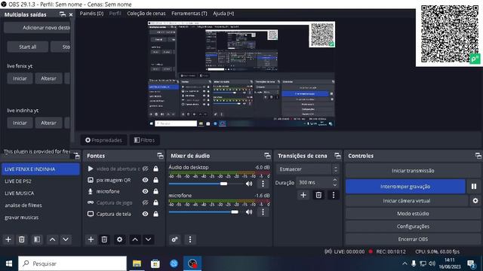Image resolution: width=483 pixels, height=271 pixels.
Task: Increase Duração value with up arrow
Action: pos(335,180)
